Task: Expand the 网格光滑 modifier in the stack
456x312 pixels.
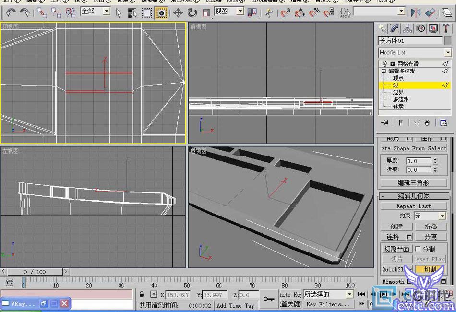Action: click(x=392, y=64)
